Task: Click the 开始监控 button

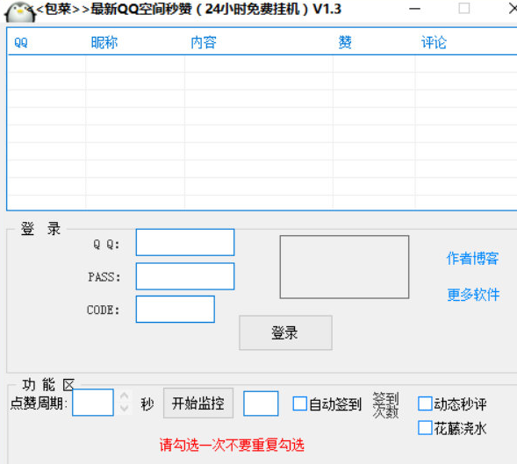Action: (x=198, y=403)
